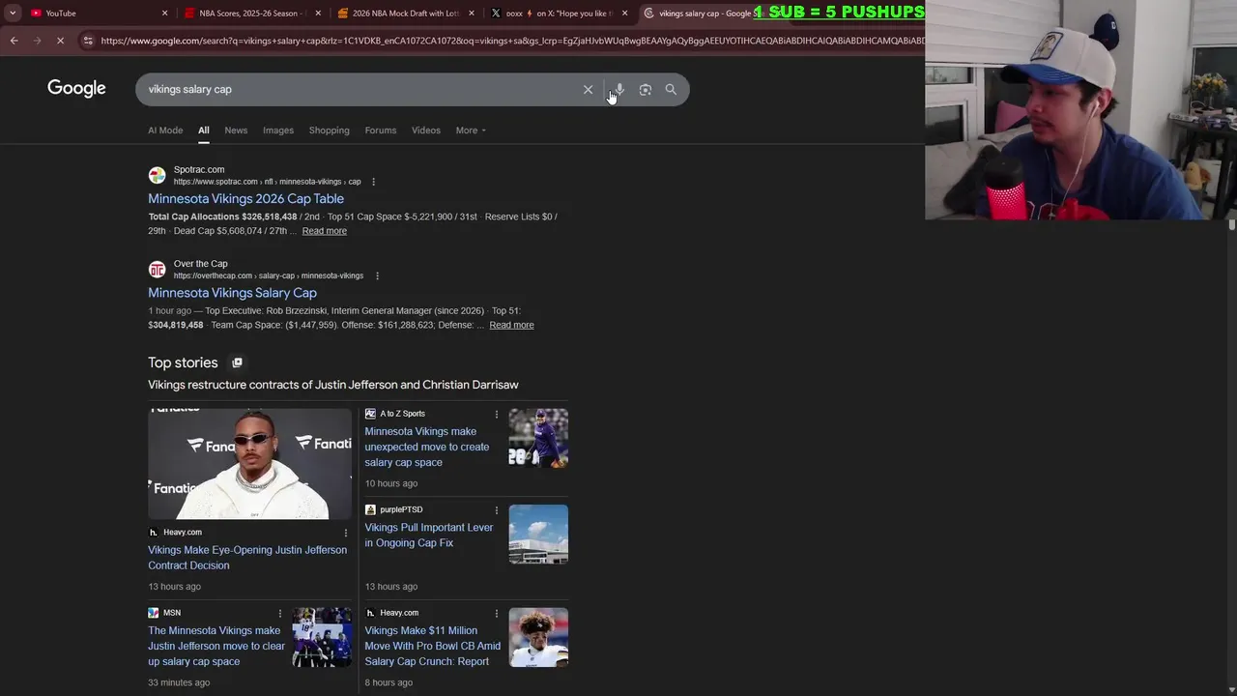
Task: Close the 2026 NBA Mock Draft tab
Action: coord(472,13)
